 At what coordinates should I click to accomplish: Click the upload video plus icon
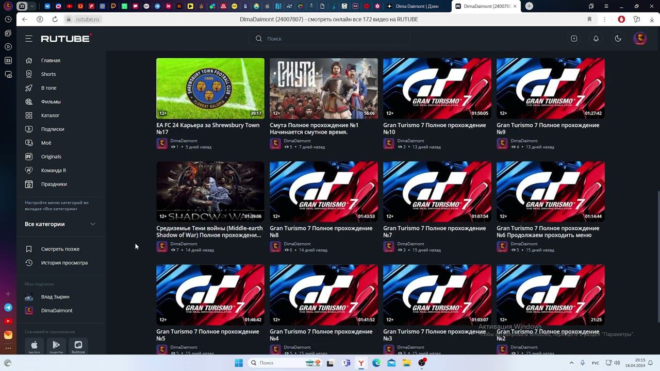tap(574, 39)
